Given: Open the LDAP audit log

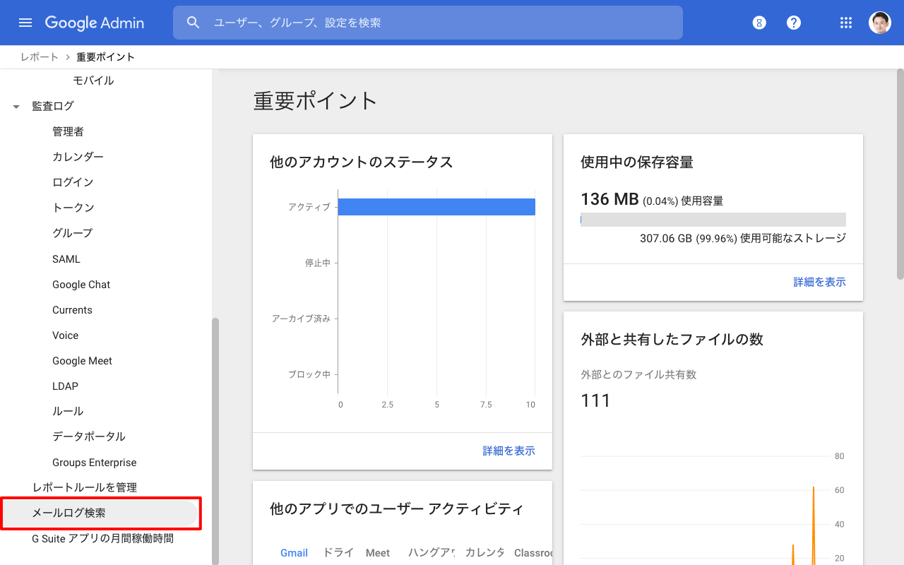Looking at the screenshot, I should [65, 386].
